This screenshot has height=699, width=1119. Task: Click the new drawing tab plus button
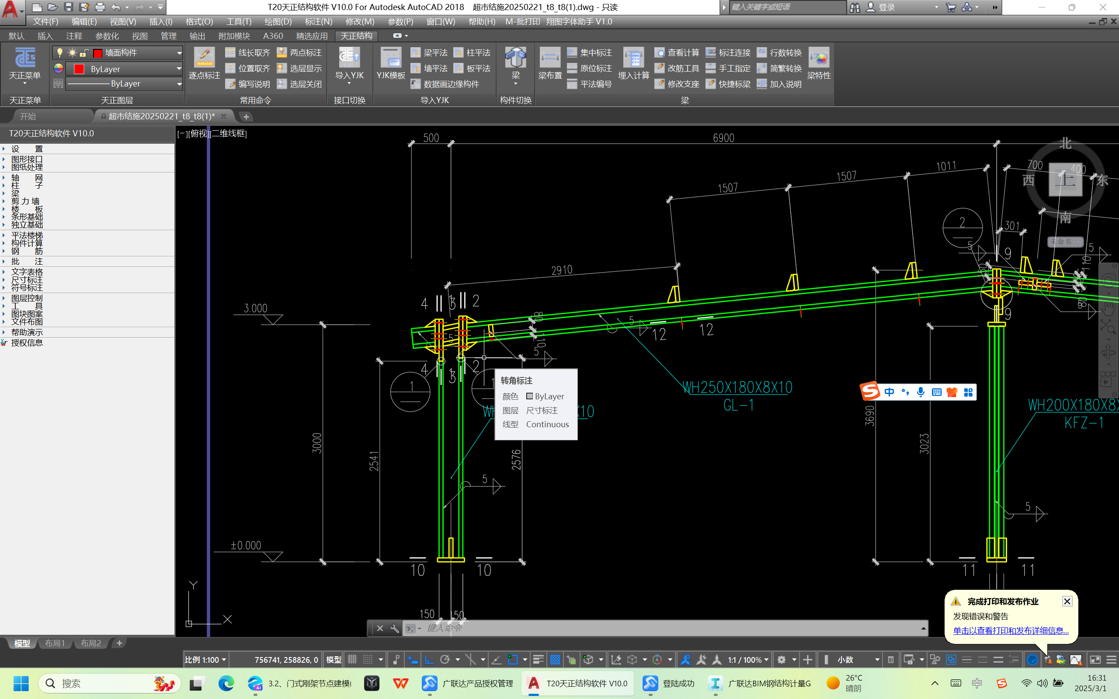[246, 117]
